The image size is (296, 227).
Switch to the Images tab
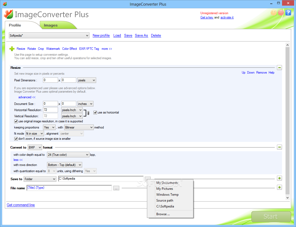point(50,25)
